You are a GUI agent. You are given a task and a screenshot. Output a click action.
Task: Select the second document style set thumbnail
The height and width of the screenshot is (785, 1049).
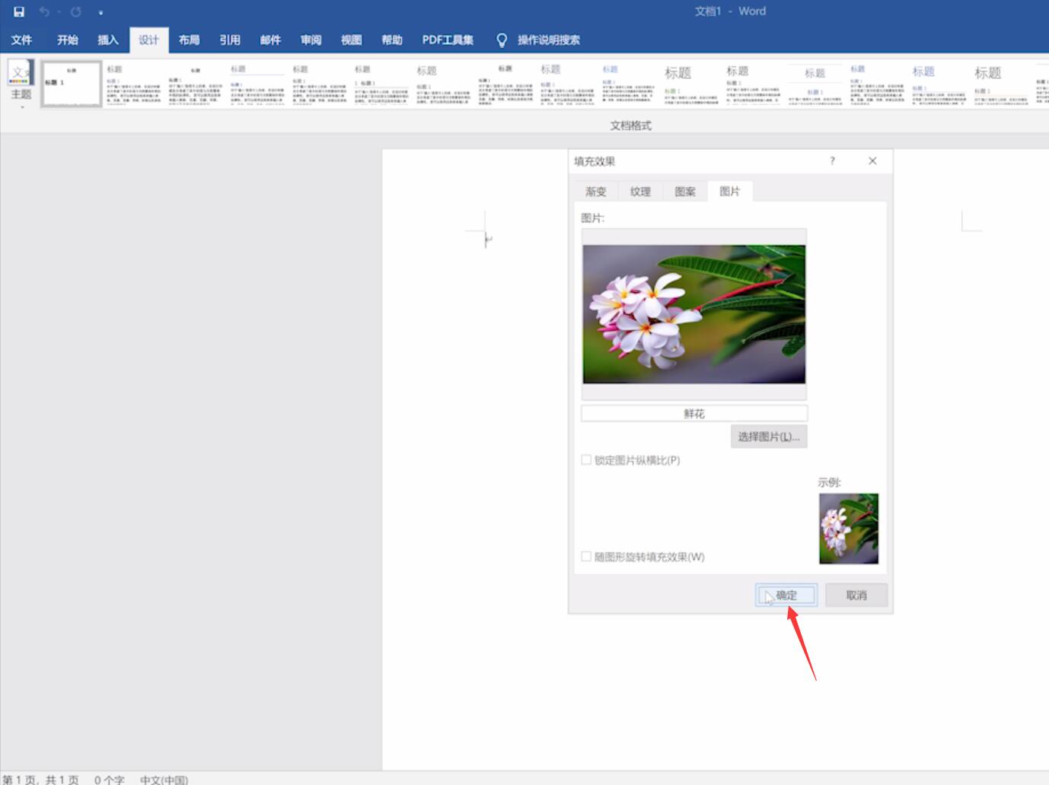click(134, 84)
